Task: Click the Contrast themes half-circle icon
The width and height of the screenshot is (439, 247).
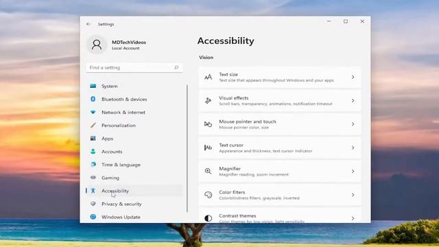Action: [208, 218]
